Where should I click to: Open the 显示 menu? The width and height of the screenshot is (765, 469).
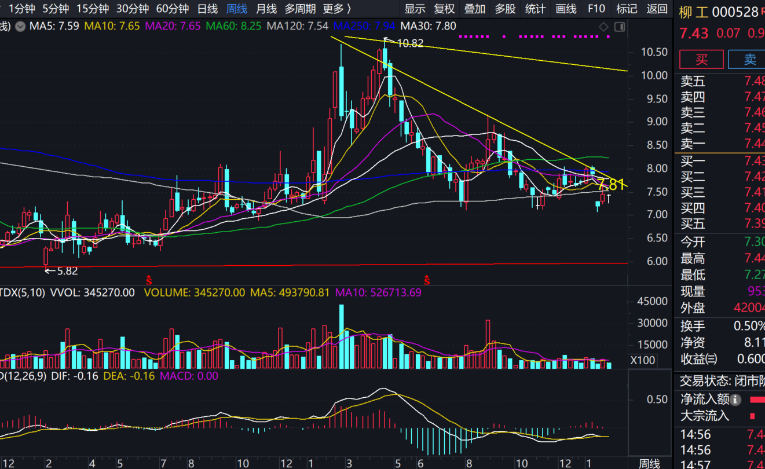[415, 9]
